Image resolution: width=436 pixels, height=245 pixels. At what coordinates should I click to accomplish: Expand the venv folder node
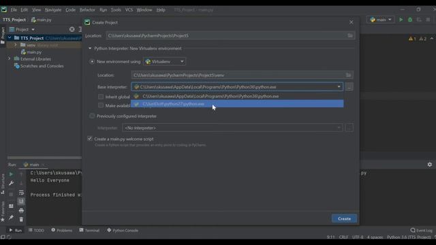point(16,45)
